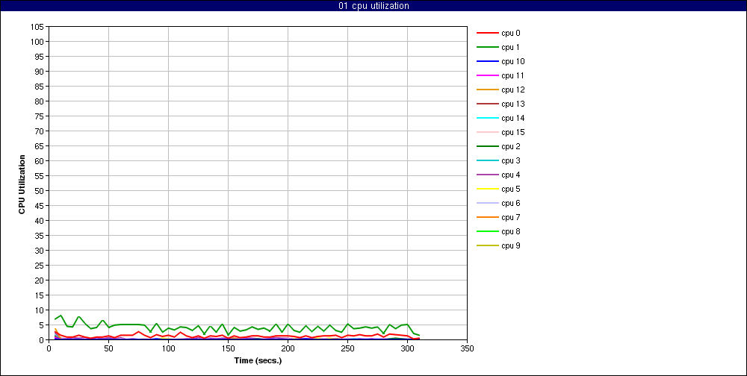Click the y-axis tick label 35
This screenshot has width=747, height=376.
coord(40,236)
